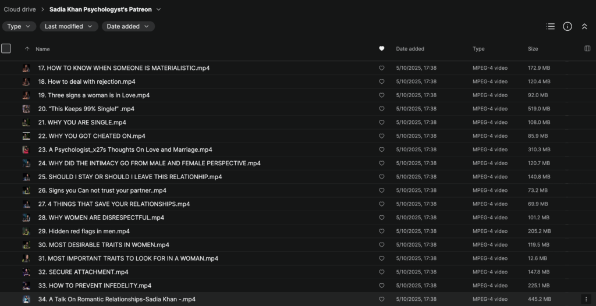Click the sort arrow beside Name

click(27, 49)
